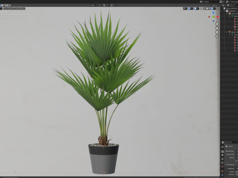Click the properties editor search field
238x178 pixels.
click(234, 142)
